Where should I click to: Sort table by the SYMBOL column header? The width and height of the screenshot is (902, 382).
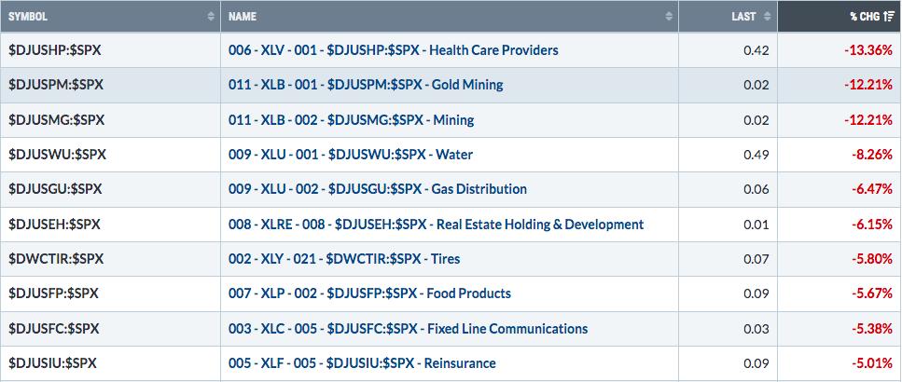[x=110, y=16]
